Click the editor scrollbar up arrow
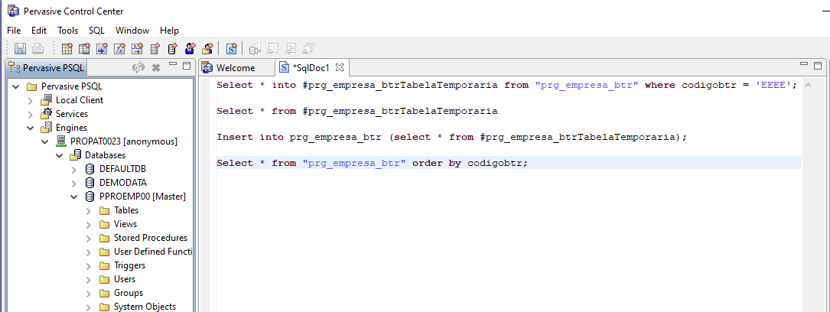 (808, 85)
